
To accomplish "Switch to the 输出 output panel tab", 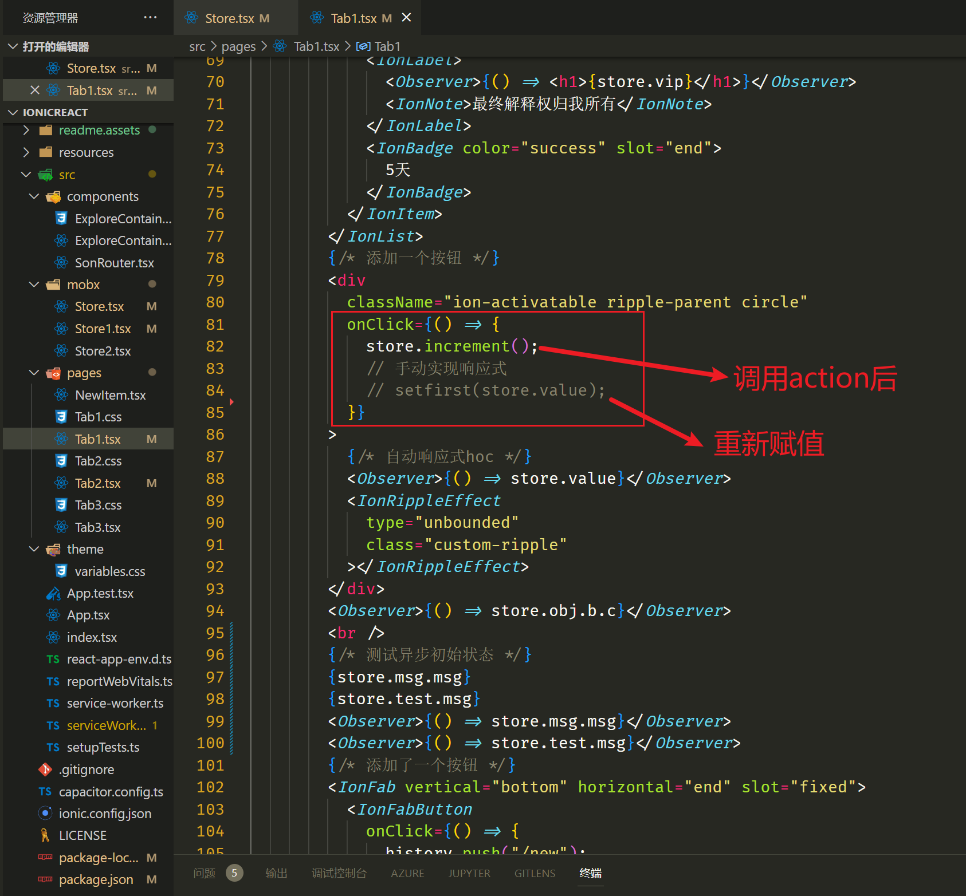I will (276, 873).
